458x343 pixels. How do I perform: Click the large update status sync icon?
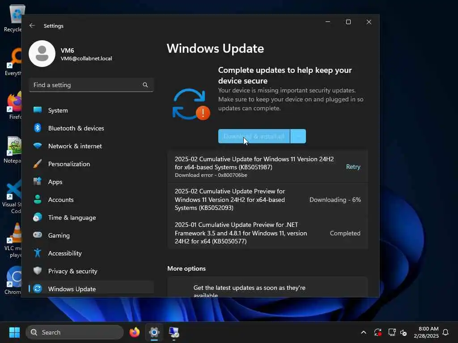pos(191,104)
